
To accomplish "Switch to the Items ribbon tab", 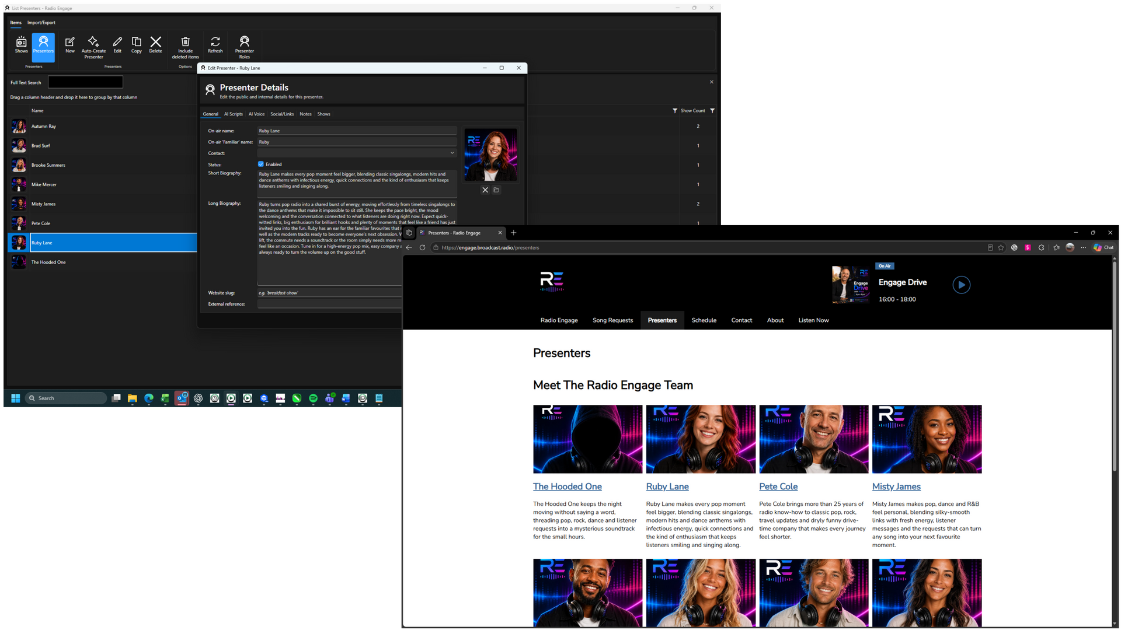I will point(16,23).
